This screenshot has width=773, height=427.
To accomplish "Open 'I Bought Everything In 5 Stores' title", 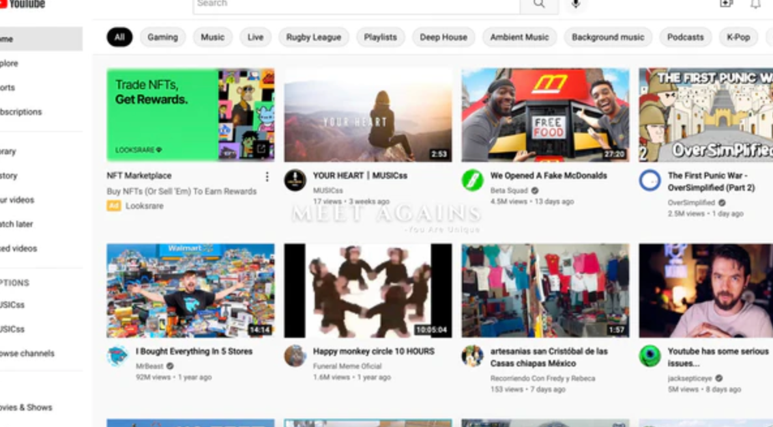I will (x=194, y=351).
